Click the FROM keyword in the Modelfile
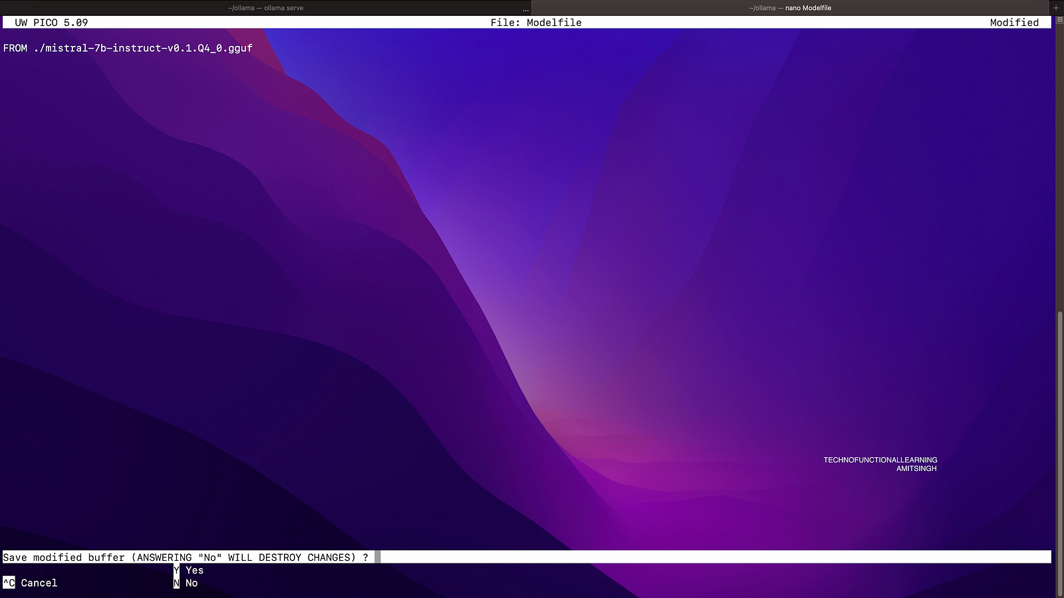Viewport: 1064px width, 598px height. coord(15,49)
